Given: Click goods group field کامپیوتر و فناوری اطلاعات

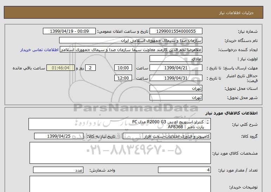Looking at the screenshot, I should [166, 136].
